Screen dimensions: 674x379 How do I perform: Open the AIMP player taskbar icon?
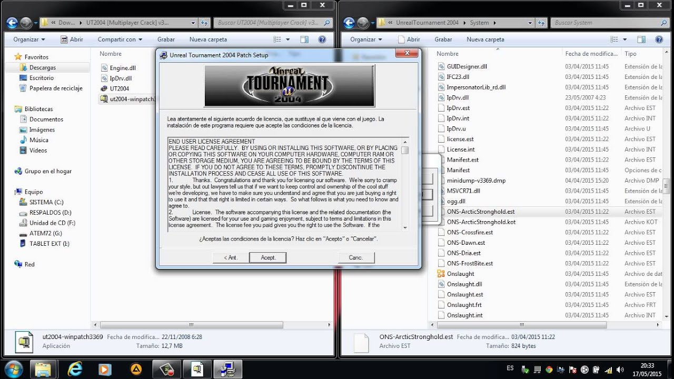pos(136,369)
